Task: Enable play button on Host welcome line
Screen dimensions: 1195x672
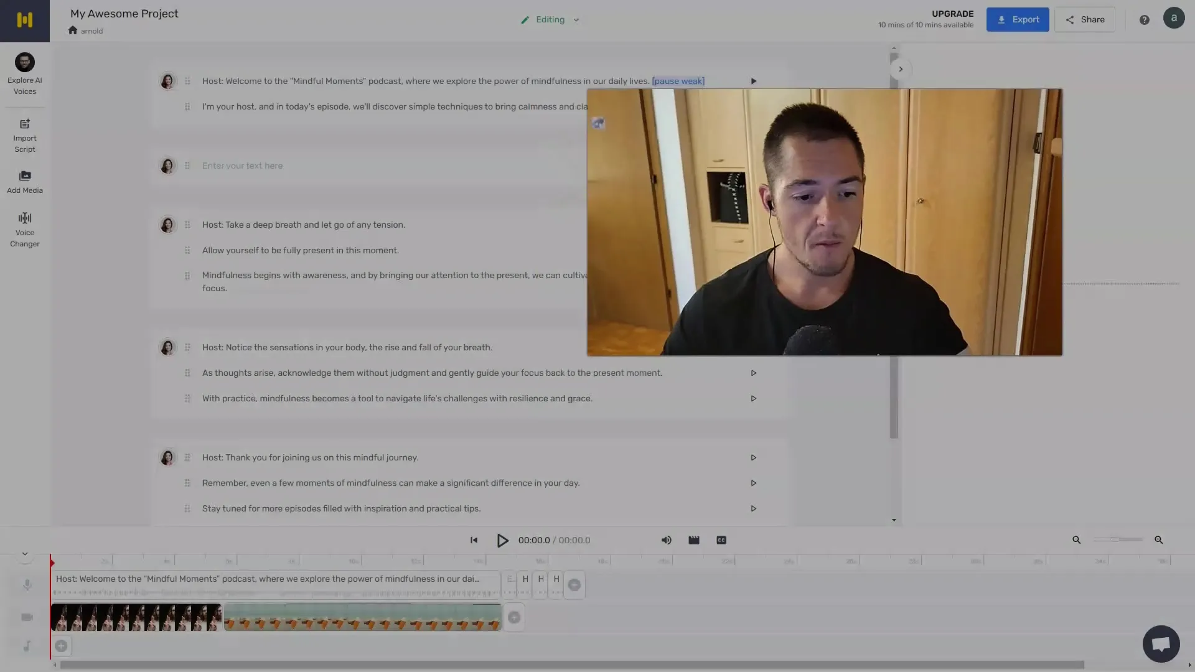Action: tap(754, 80)
